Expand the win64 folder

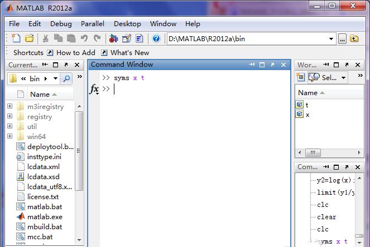point(9,136)
